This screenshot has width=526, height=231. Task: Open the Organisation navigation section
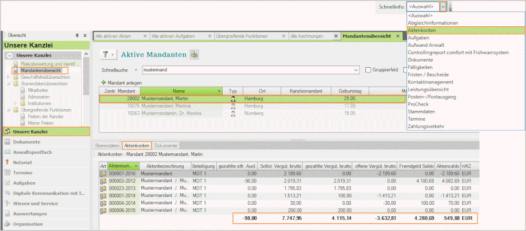(x=46, y=224)
